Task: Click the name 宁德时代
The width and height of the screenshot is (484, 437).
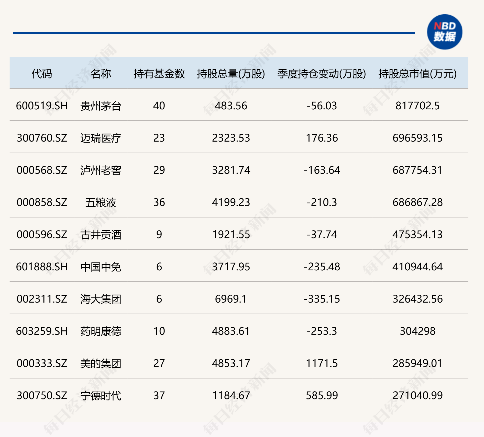Action: click(101, 396)
